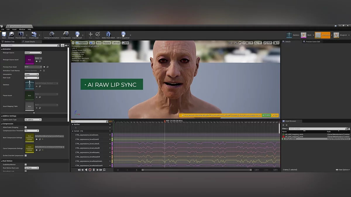Switch to the Skeleton Tree tab
This screenshot has height=197, width=351.
(x=9, y=42)
